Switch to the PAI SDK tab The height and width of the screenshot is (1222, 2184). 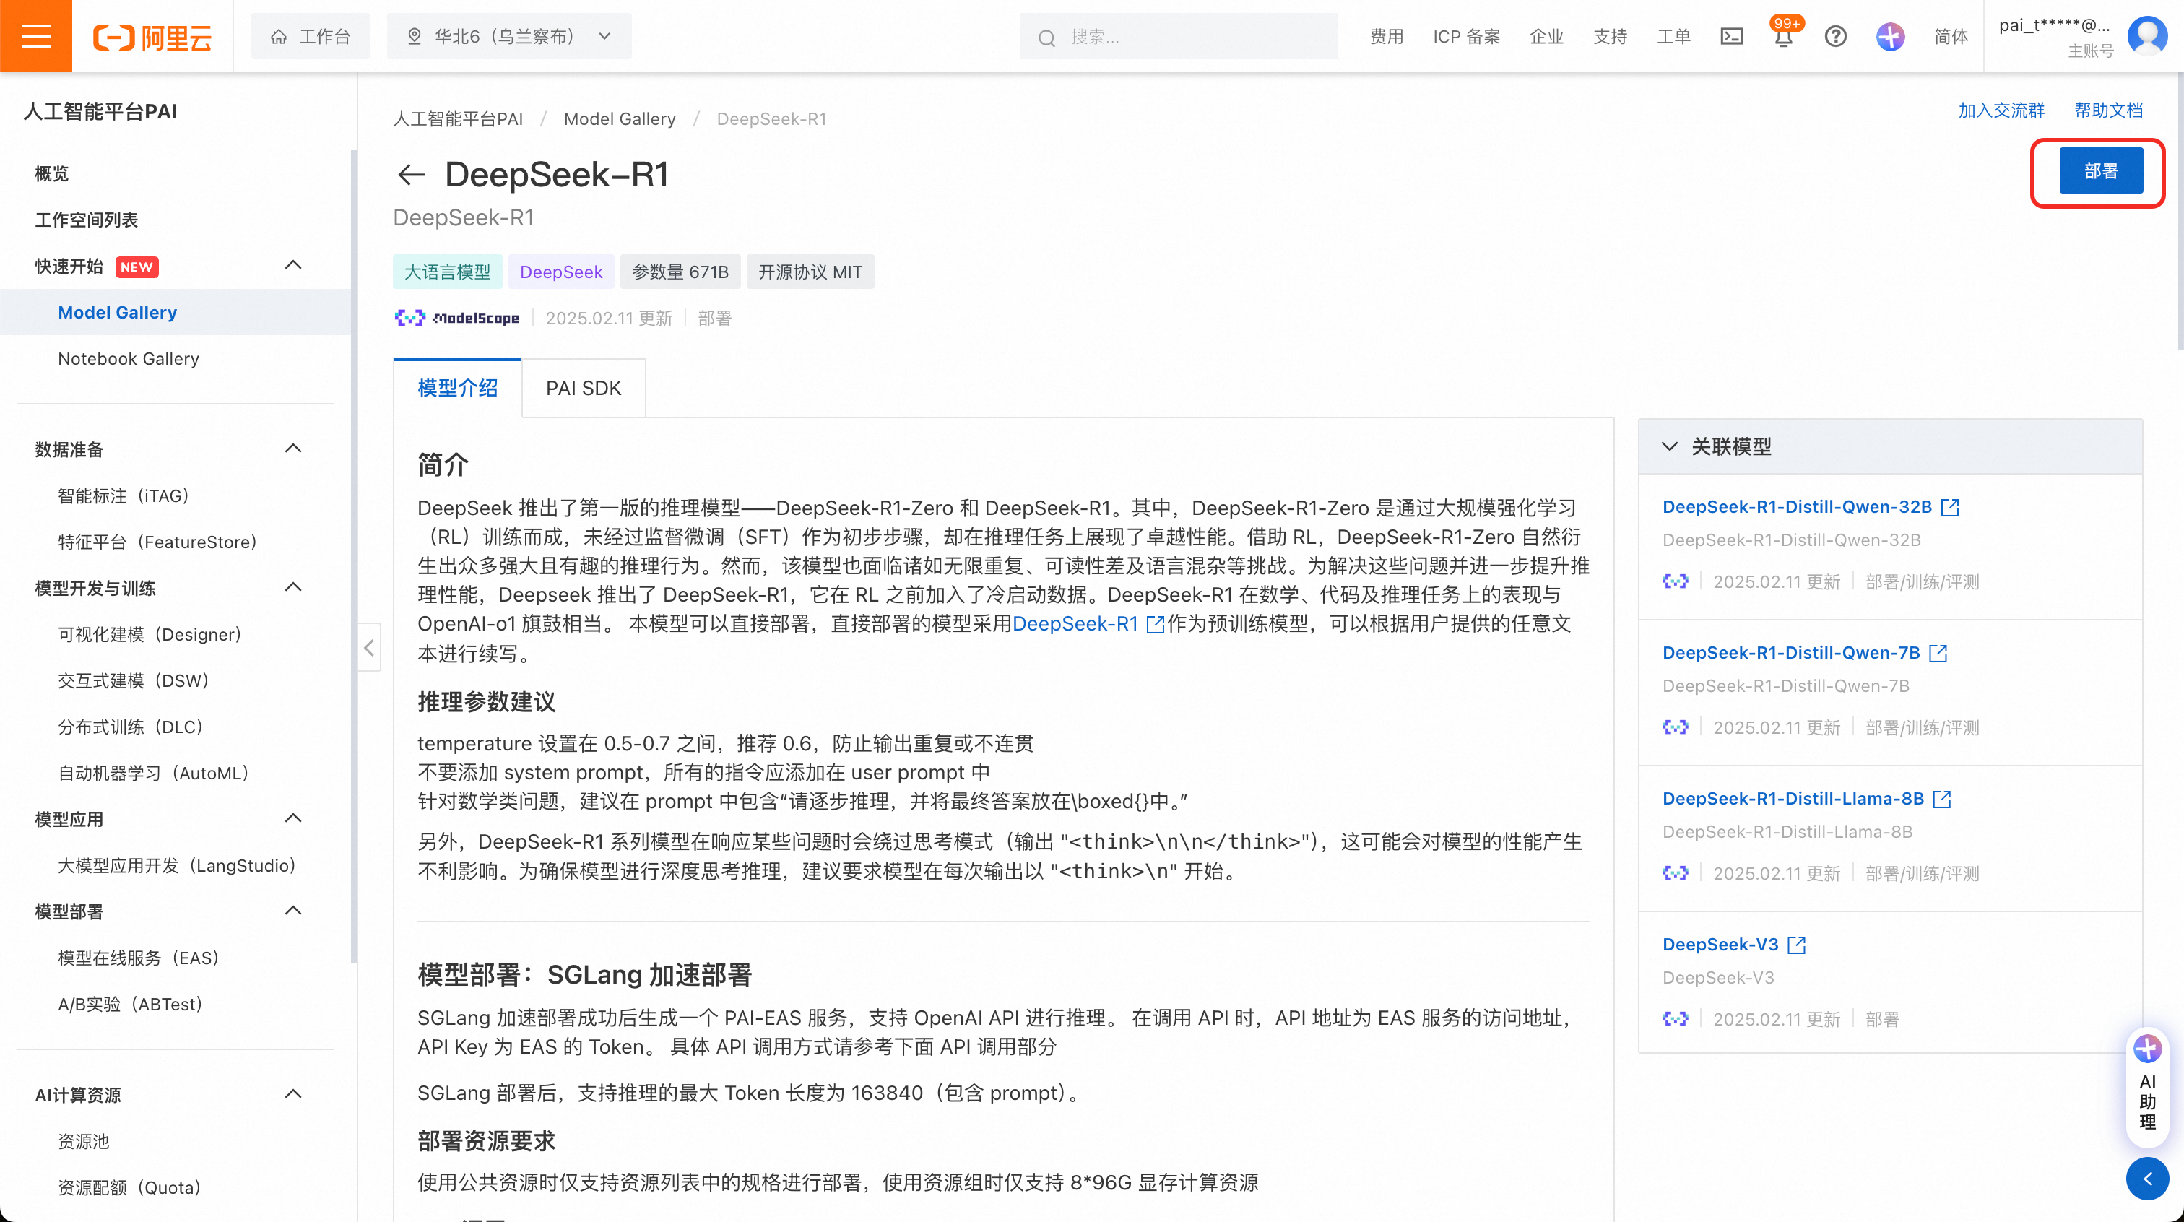584,389
